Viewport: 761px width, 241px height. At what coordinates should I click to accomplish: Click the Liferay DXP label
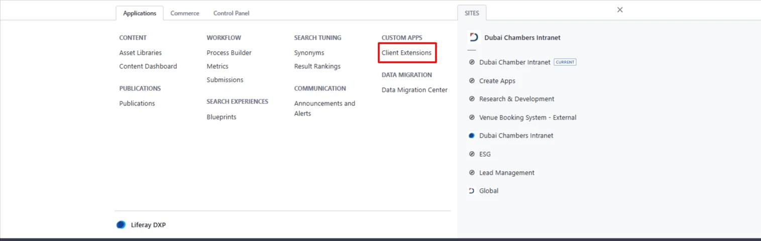pos(148,225)
